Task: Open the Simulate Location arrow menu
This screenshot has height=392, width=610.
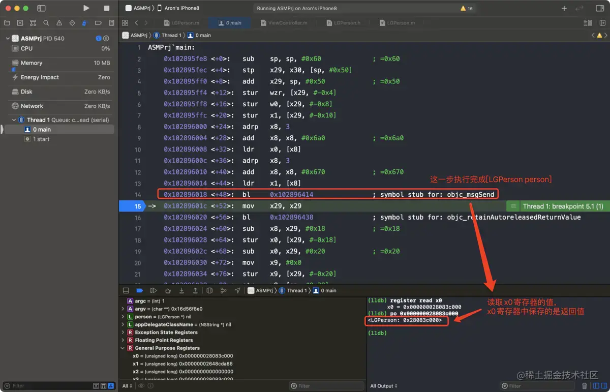Action: 237,291
